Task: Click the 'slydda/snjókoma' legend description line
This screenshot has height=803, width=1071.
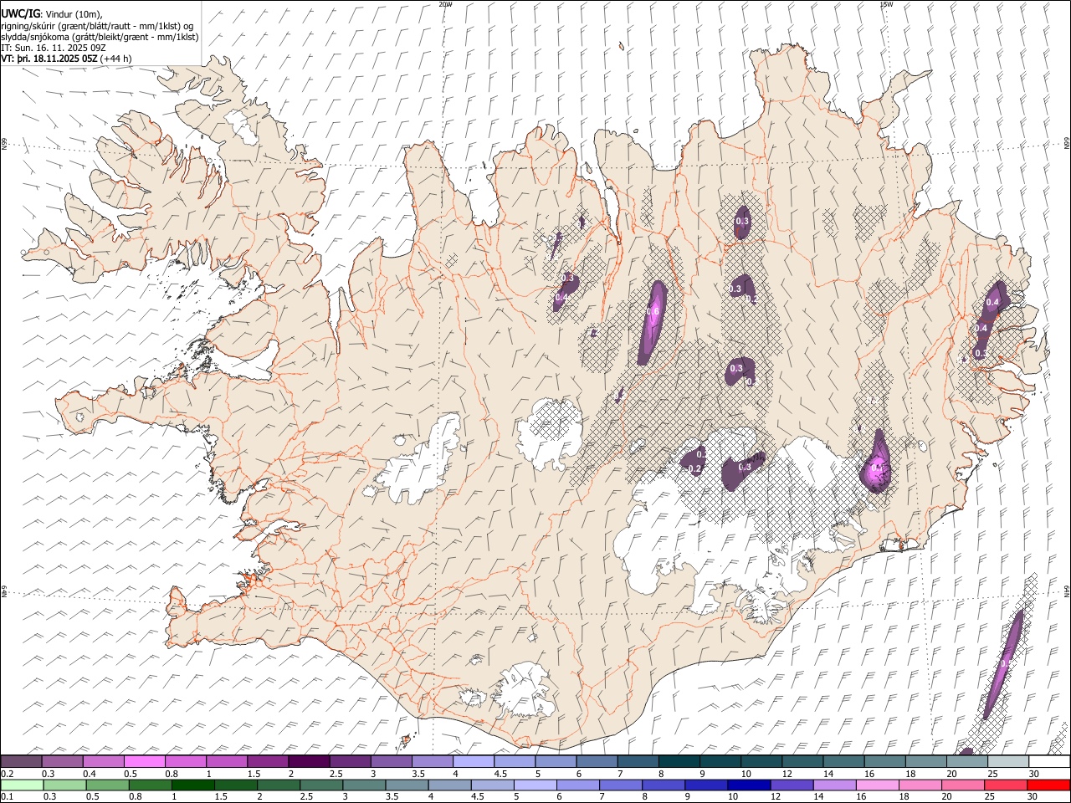Action: coord(100,37)
